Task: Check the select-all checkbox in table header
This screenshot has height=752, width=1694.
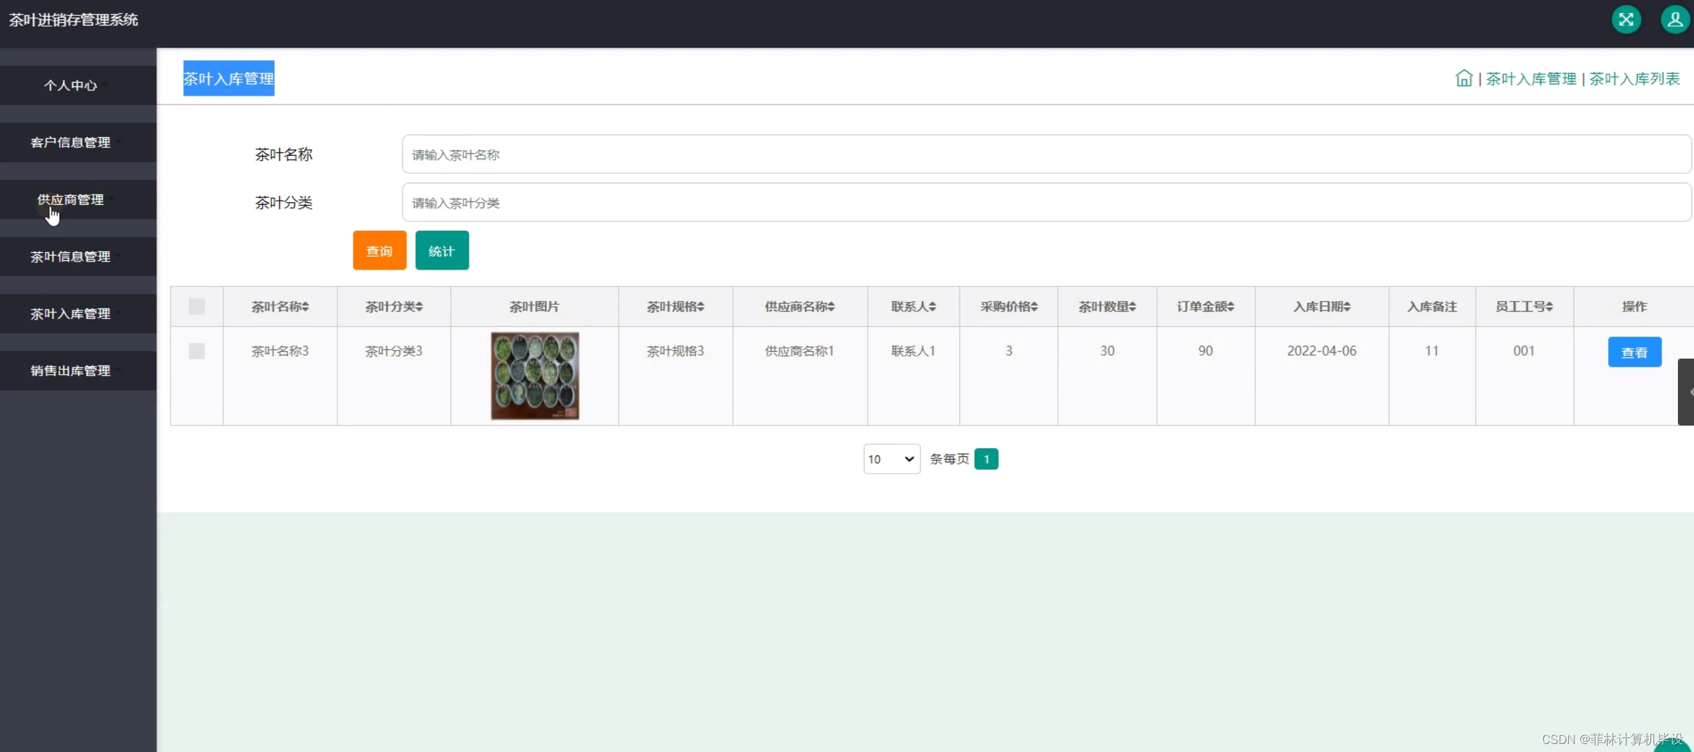Action: pyautogui.click(x=196, y=306)
